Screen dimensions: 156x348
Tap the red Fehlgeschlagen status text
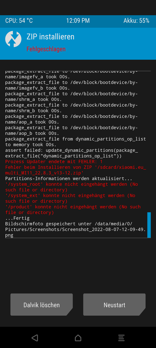46,49
